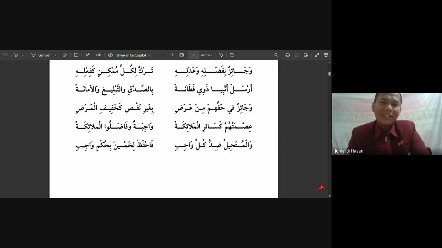The image size is (442, 248).
Task: Print the PDF document
Action: tap(287, 55)
